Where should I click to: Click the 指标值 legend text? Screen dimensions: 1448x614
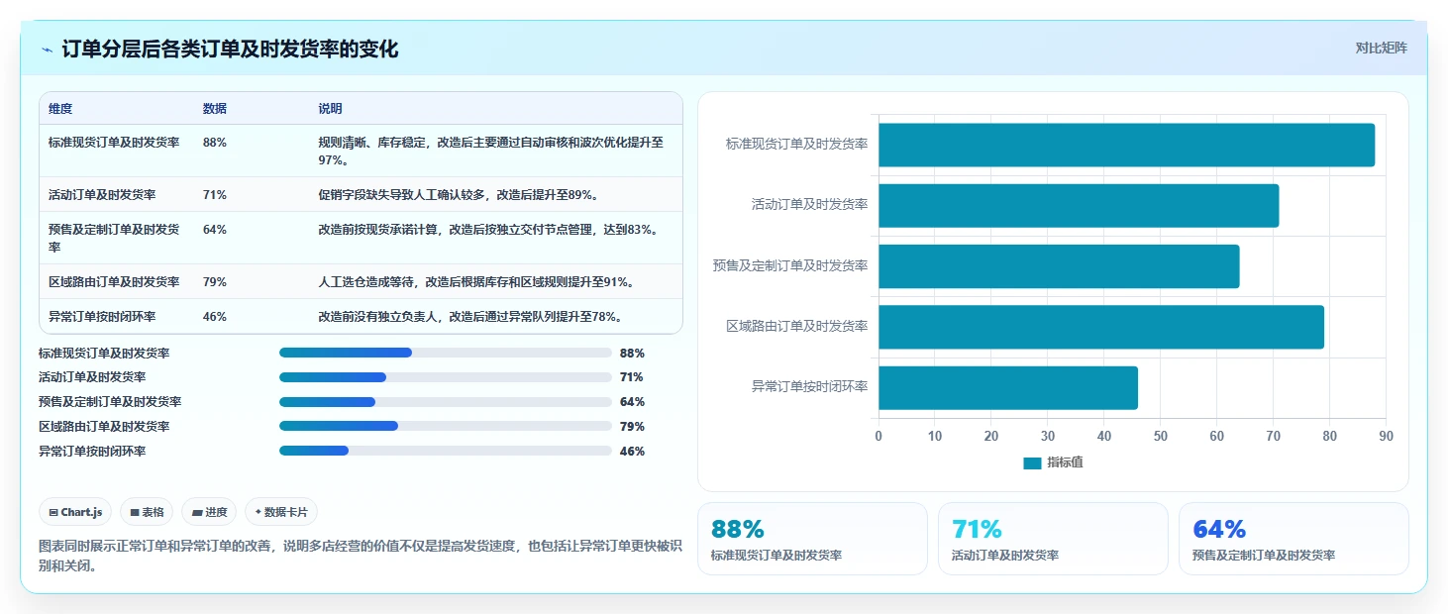click(1065, 462)
